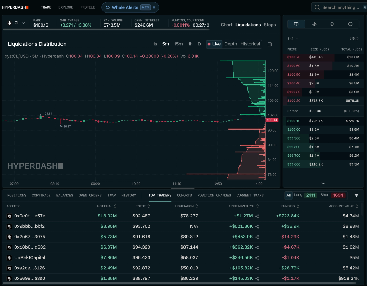Open the top traders filter icon
This screenshot has width=367, height=286.
coord(356,196)
